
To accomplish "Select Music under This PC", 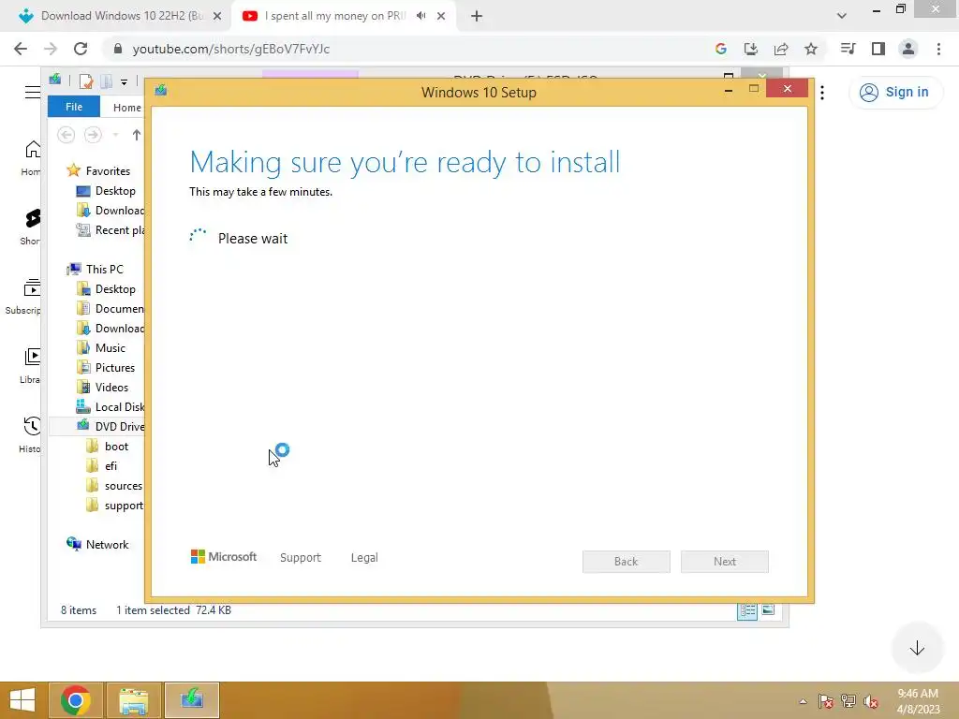I will tap(101, 348).
